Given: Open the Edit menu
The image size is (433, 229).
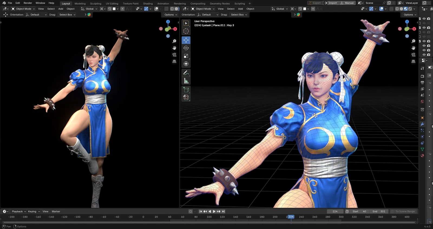Looking at the screenshot, I should click(x=18, y=3).
